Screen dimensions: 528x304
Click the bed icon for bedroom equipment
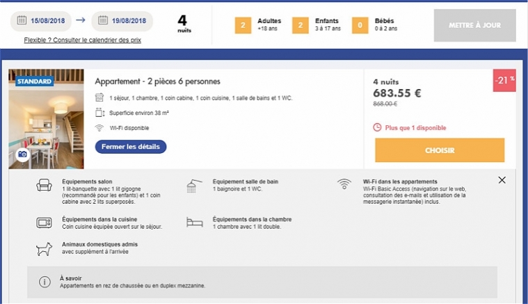click(195, 222)
